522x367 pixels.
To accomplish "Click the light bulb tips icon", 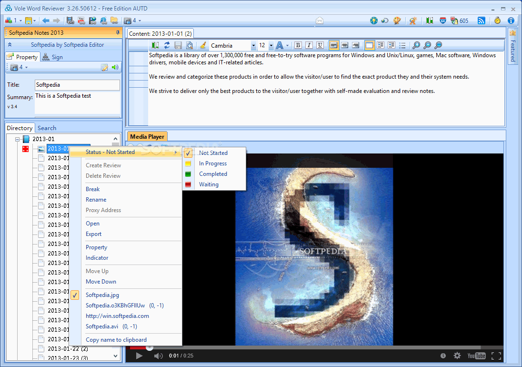I will point(374,20).
